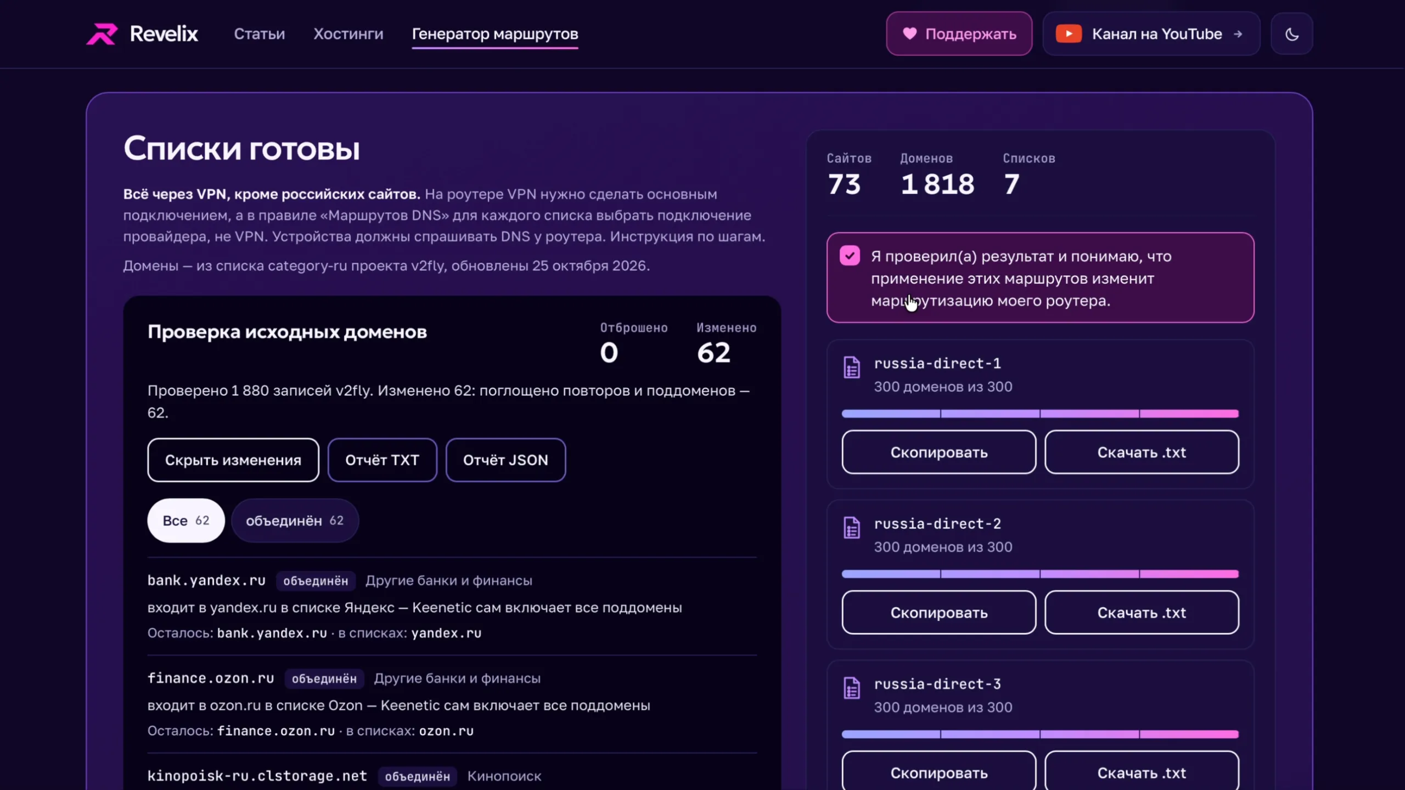1405x790 pixels.
Task: Click the russia-direct-1 progress bar
Action: (1040, 414)
